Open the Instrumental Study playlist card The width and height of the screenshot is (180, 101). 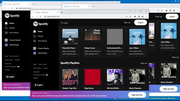(x=115, y=42)
